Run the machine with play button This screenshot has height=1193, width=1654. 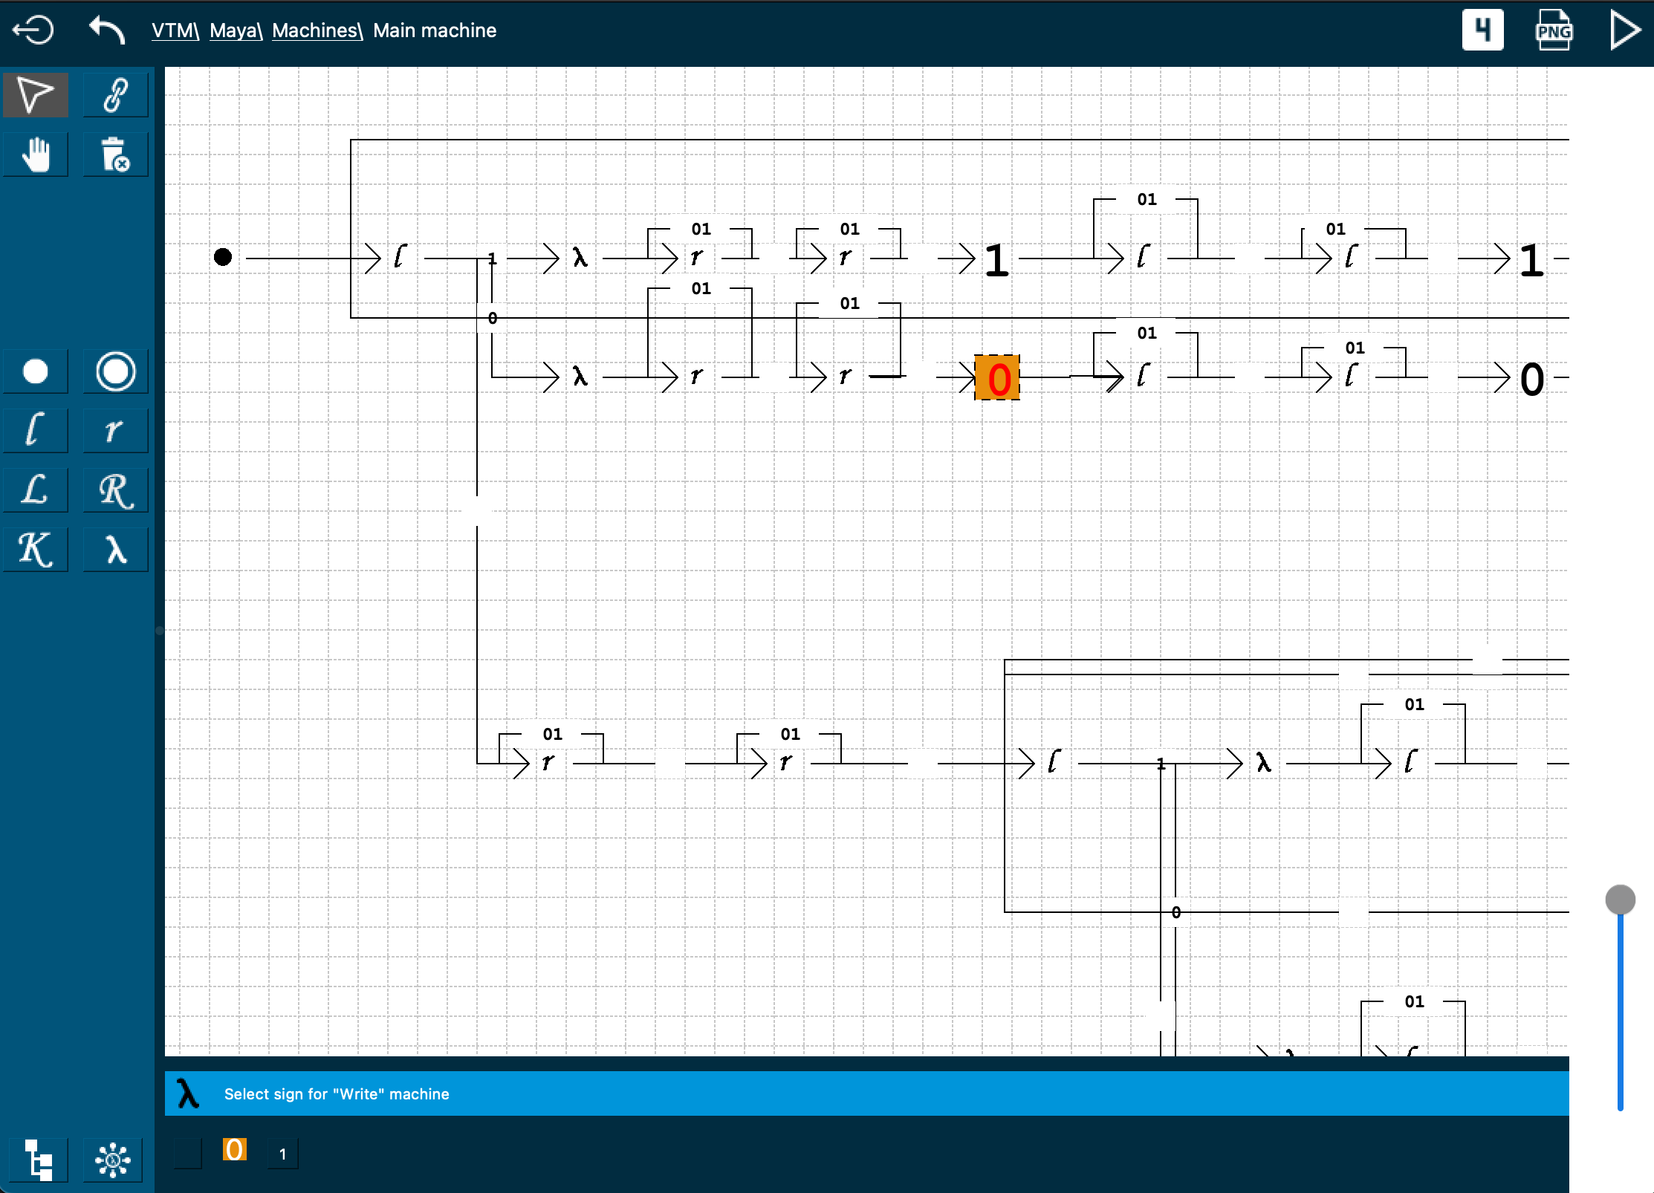[1624, 30]
